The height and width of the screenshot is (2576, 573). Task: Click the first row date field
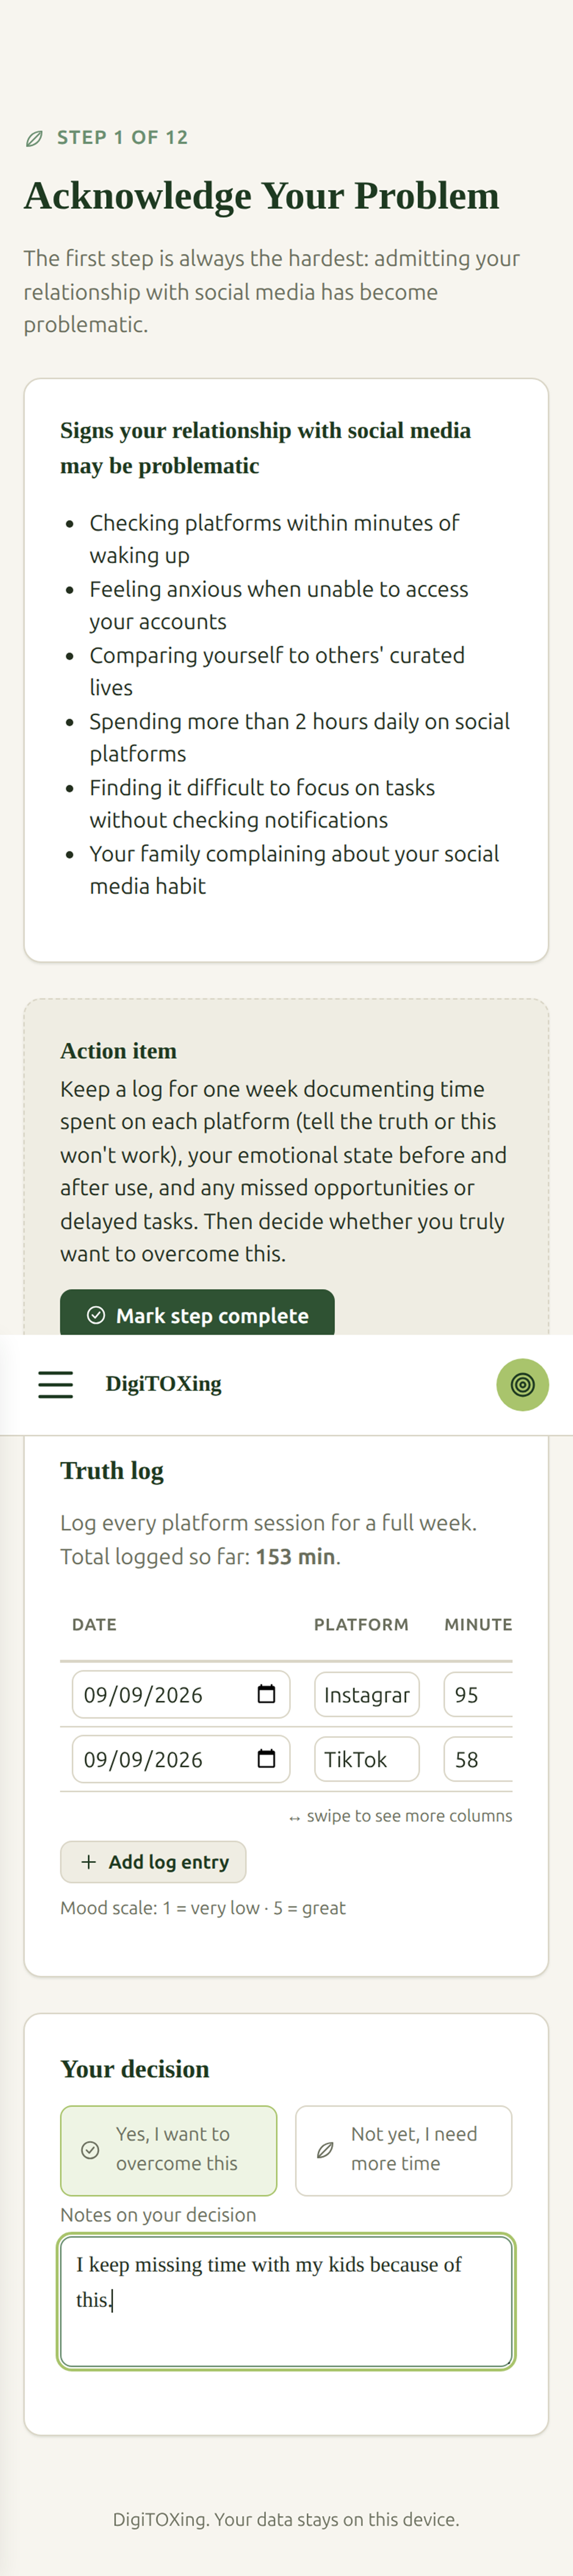pyautogui.click(x=181, y=1694)
